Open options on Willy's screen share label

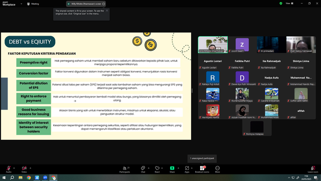pyautogui.click(x=104, y=4)
